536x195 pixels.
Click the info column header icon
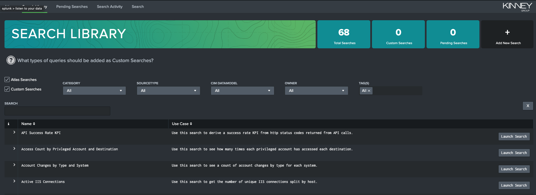pos(8,124)
